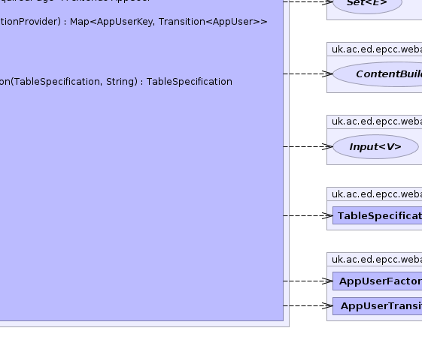Click dashed arrow pointing to Input<V>
The width and height of the screenshot is (422, 355).
308,146
